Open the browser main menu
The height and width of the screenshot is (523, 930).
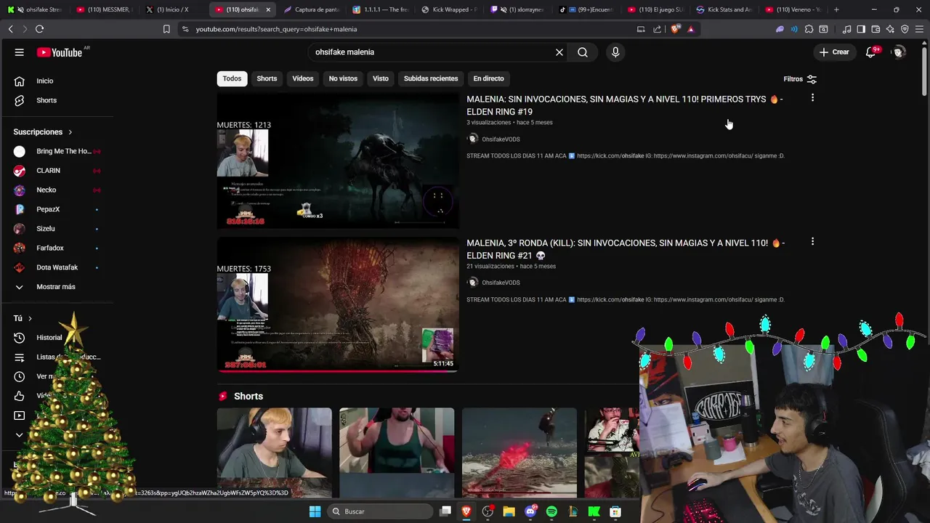click(919, 29)
